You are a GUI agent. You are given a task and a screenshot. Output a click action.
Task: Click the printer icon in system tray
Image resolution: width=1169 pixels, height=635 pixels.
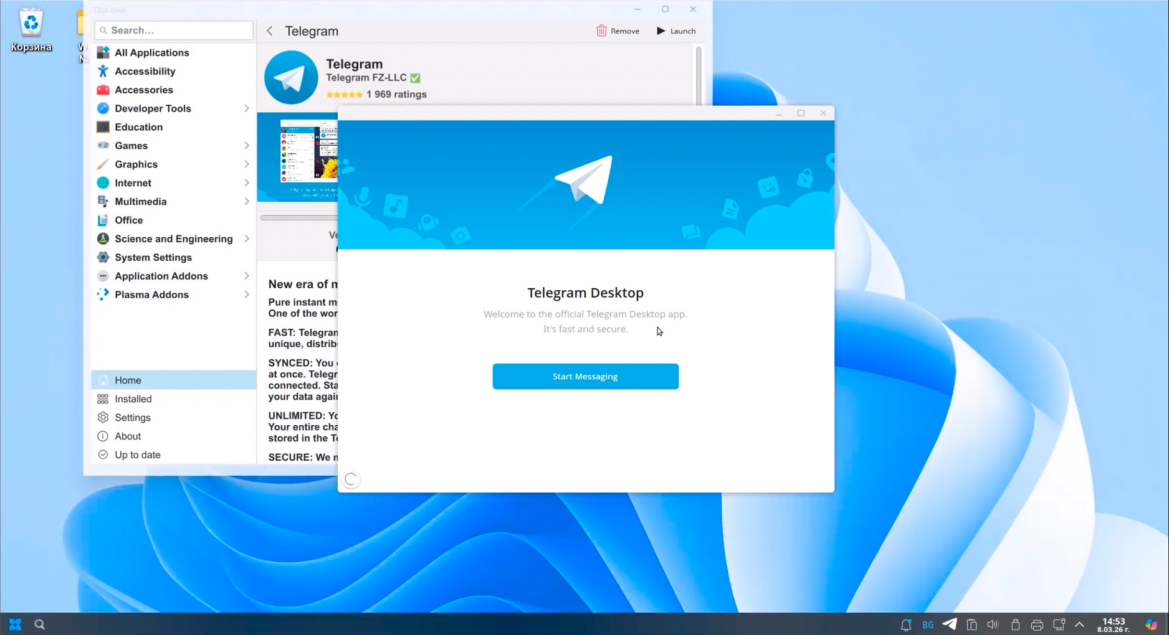[x=1037, y=624]
